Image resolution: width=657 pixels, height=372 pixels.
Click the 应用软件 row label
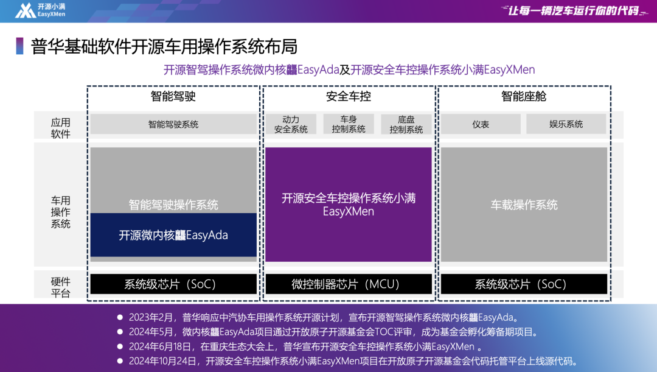pos(60,128)
